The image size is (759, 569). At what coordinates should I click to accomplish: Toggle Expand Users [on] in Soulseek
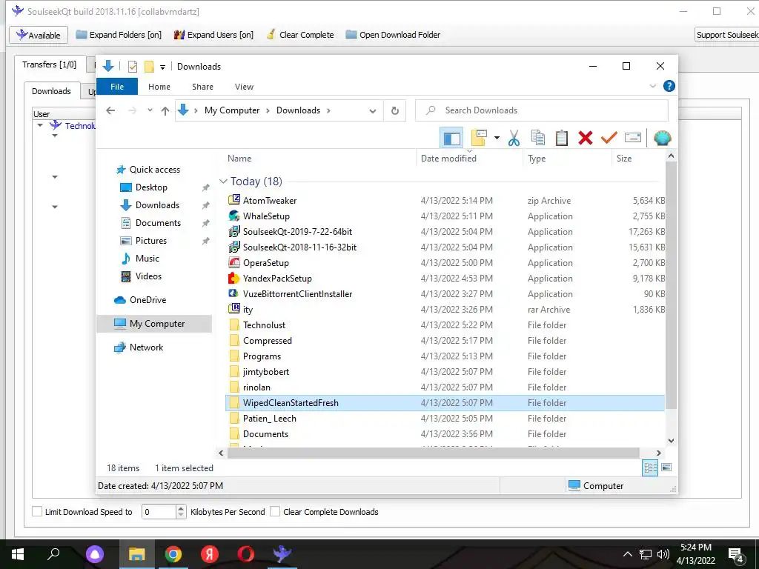tap(213, 35)
